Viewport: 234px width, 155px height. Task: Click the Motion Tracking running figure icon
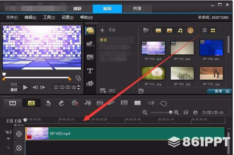[x=151, y=103]
